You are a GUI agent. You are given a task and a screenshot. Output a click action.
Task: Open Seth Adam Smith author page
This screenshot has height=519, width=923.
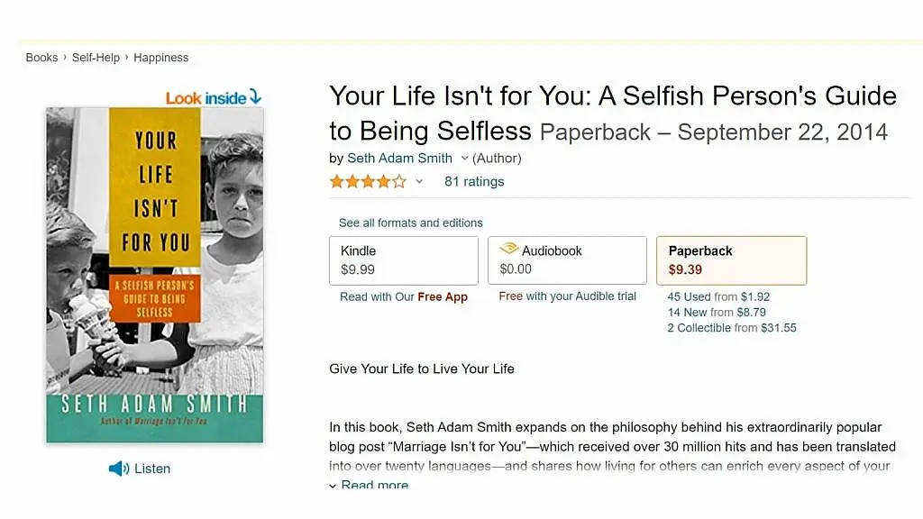coord(399,159)
